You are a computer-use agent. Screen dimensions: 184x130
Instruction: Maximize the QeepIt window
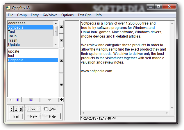[158, 6]
